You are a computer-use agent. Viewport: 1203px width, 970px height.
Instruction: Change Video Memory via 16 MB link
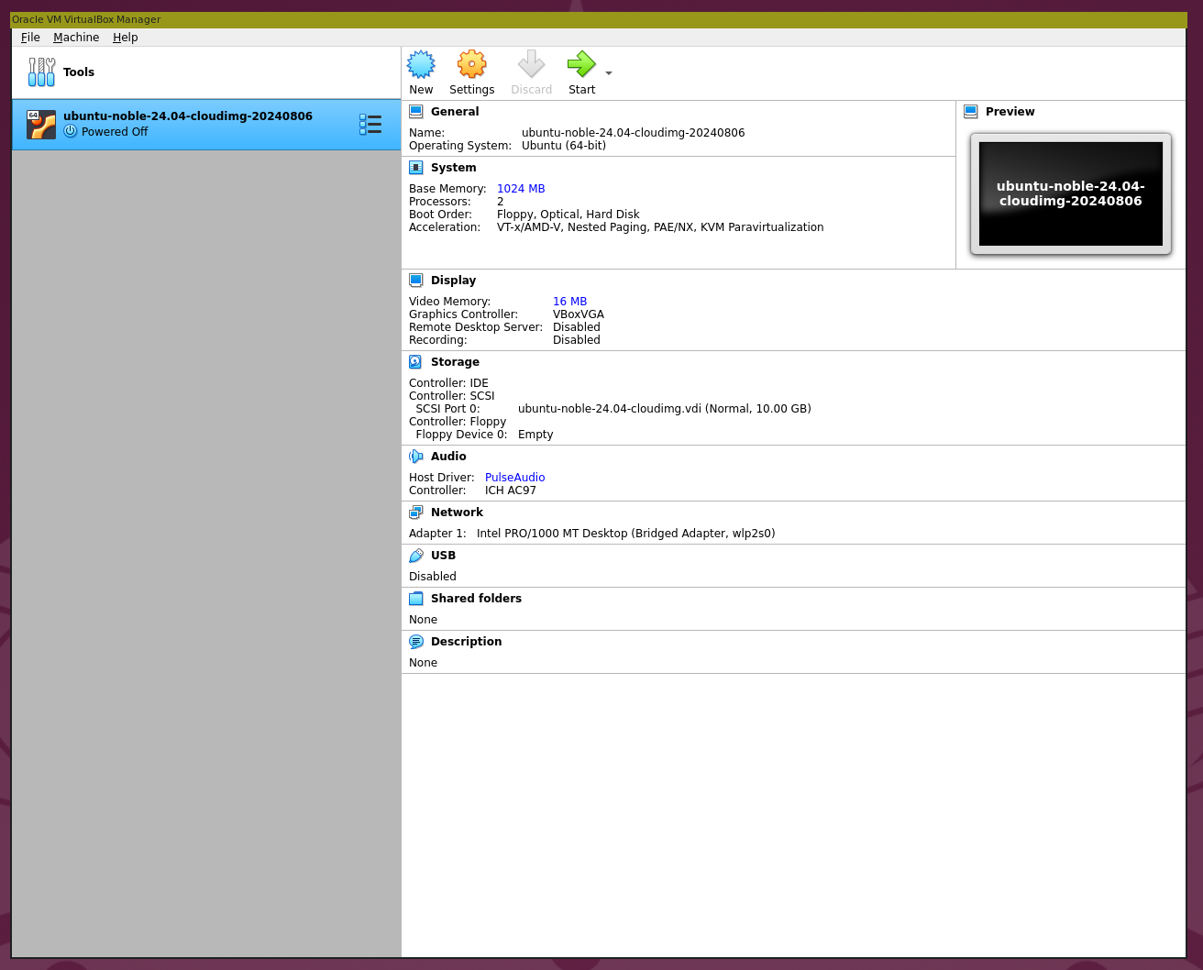coord(569,302)
